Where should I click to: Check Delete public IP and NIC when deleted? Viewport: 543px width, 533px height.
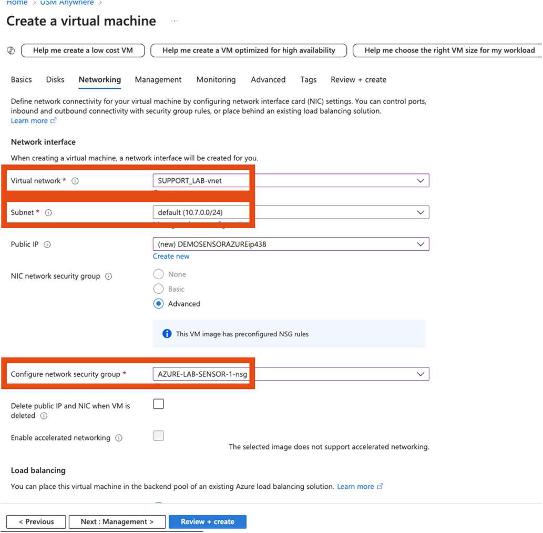tap(158, 404)
